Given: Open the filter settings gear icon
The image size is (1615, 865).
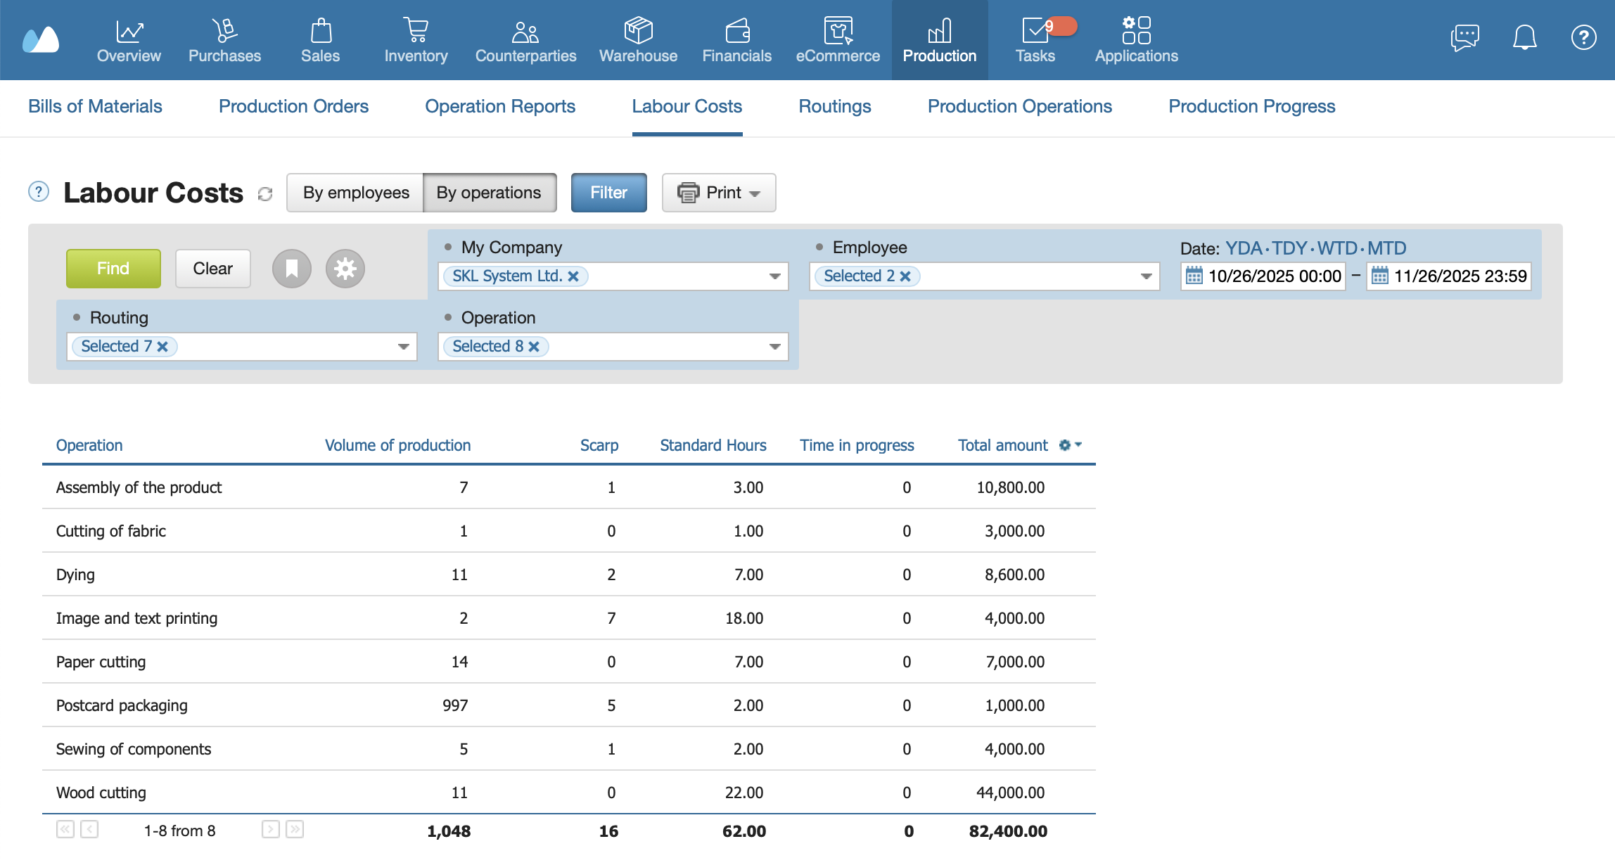Looking at the screenshot, I should (345, 269).
